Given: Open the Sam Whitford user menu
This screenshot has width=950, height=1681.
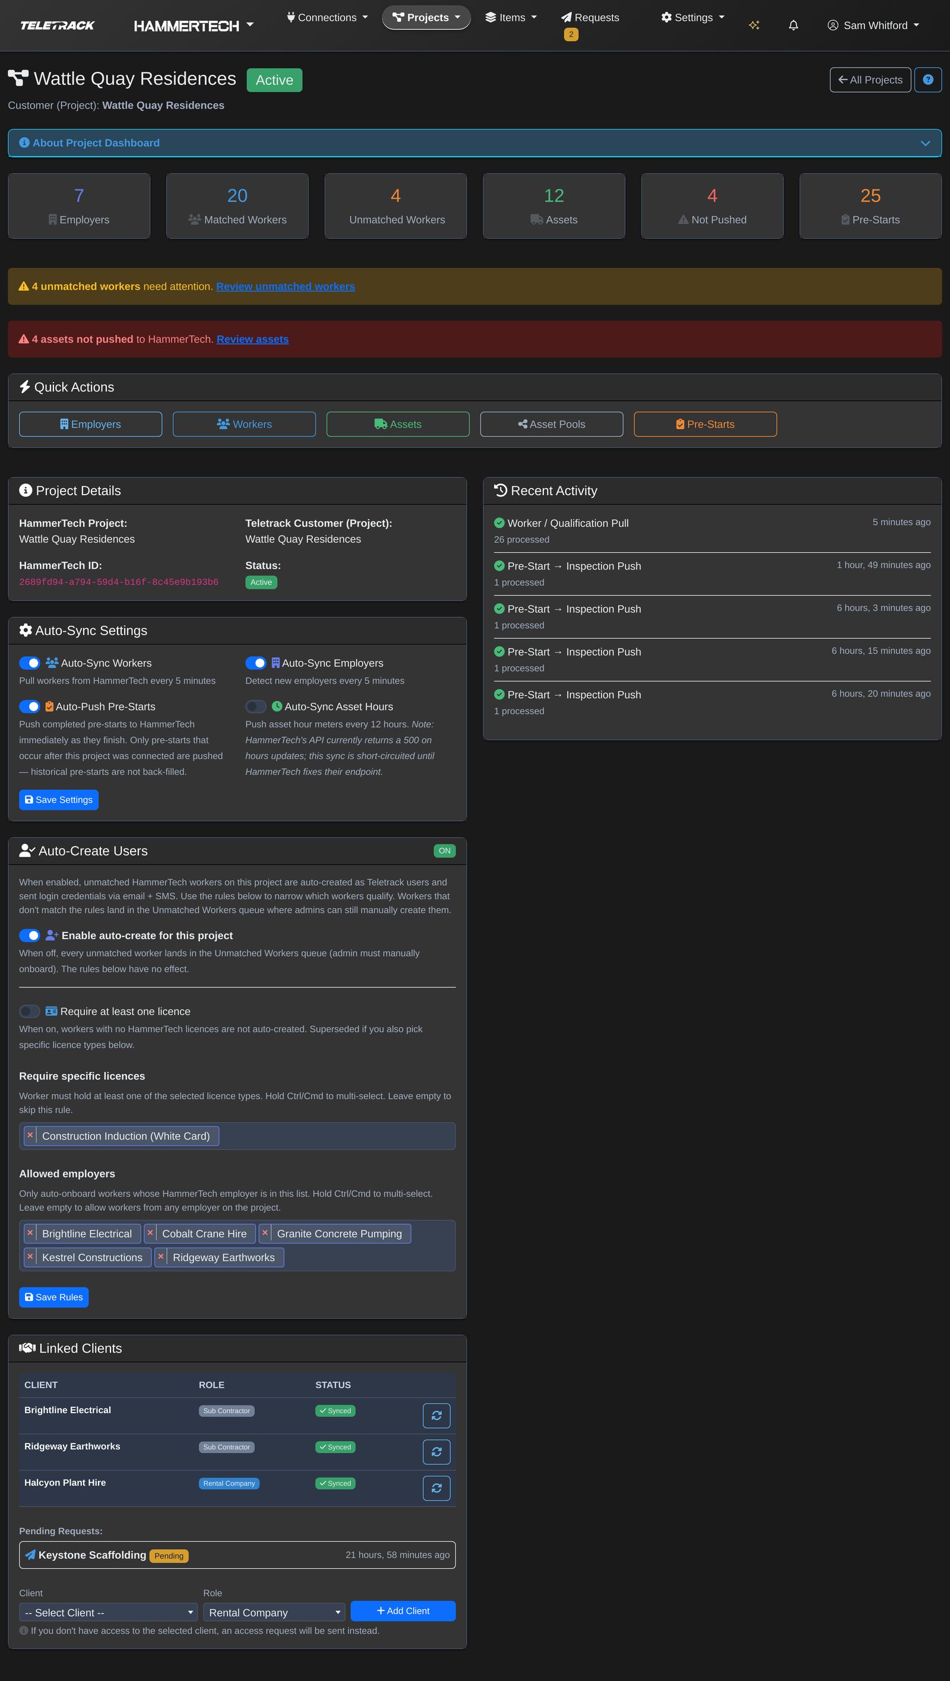Looking at the screenshot, I should [873, 26].
